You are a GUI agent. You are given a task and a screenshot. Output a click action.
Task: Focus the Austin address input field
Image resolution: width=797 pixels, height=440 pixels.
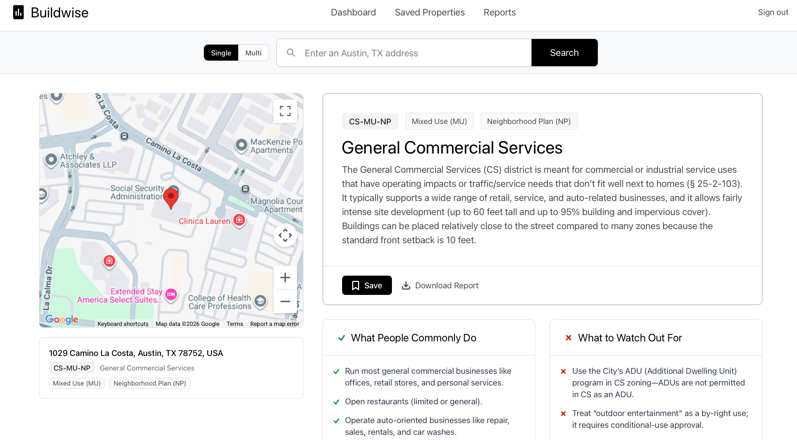click(414, 53)
